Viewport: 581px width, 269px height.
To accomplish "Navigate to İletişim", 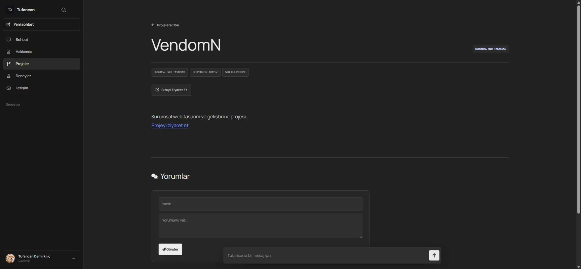I will click(41, 88).
